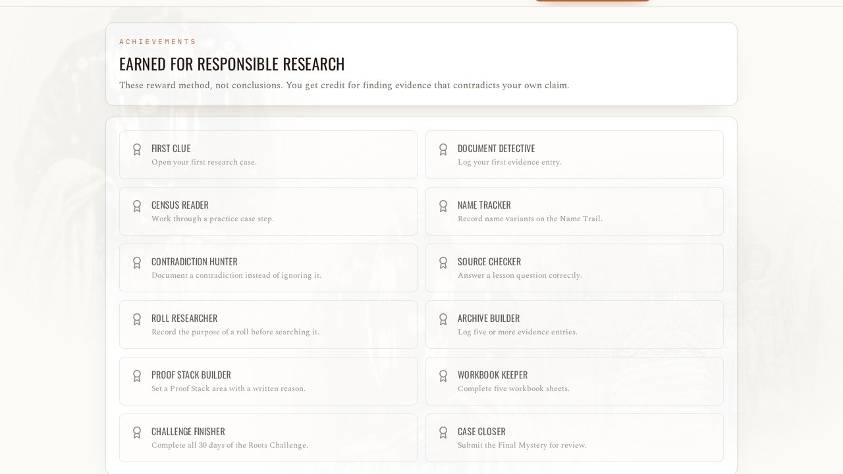
Task: Click the "CONTRADICTION HUNTER" title
Action: pos(194,262)
